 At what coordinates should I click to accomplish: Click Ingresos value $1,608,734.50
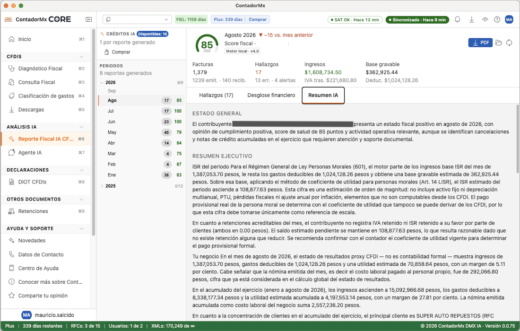323,72
